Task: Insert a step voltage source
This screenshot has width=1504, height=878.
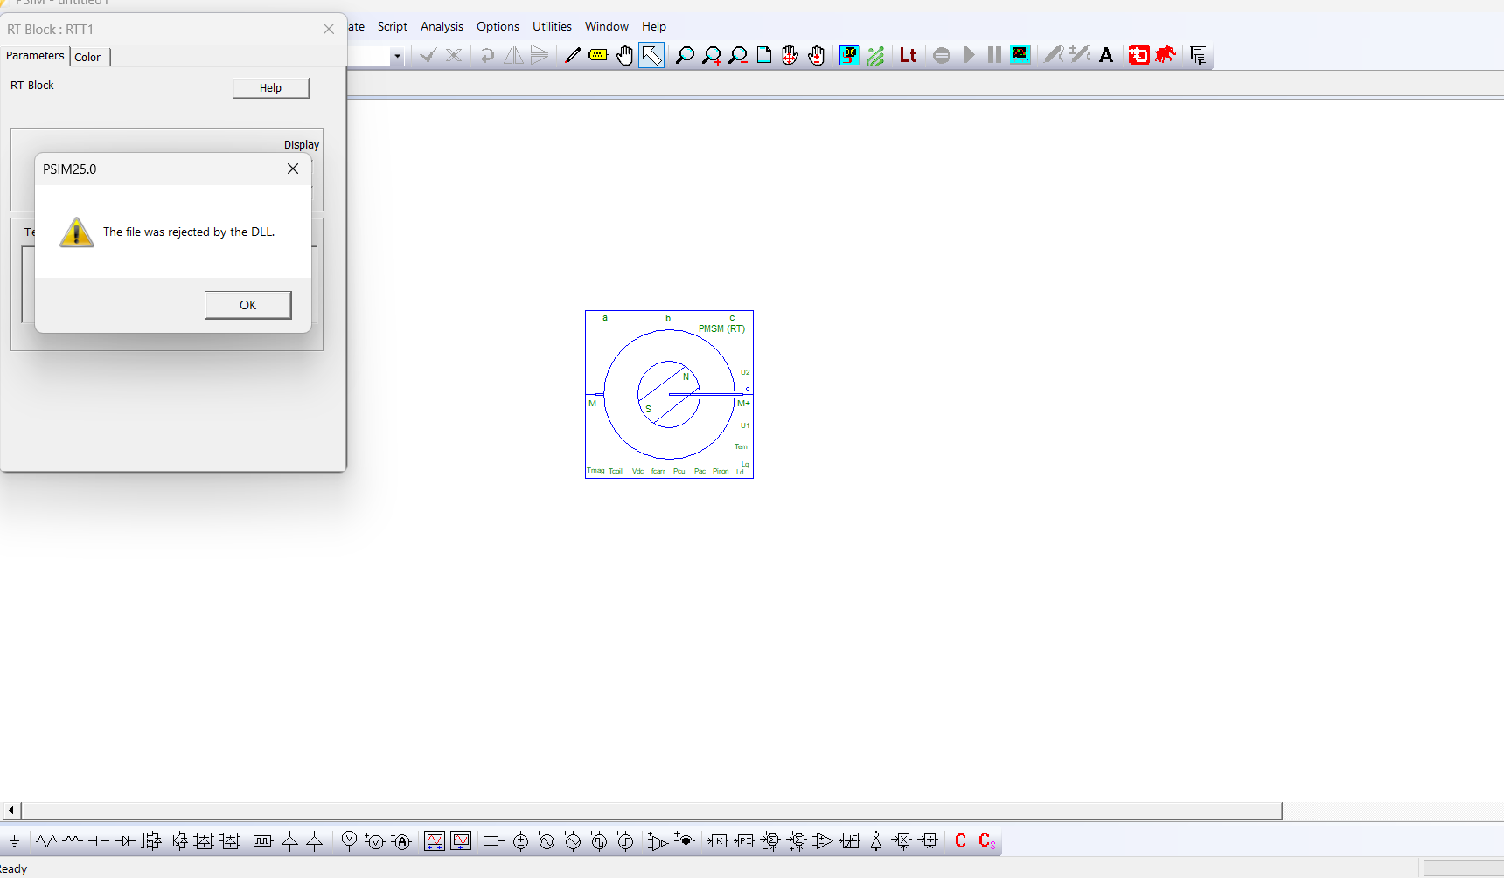Action: (625, 841)
